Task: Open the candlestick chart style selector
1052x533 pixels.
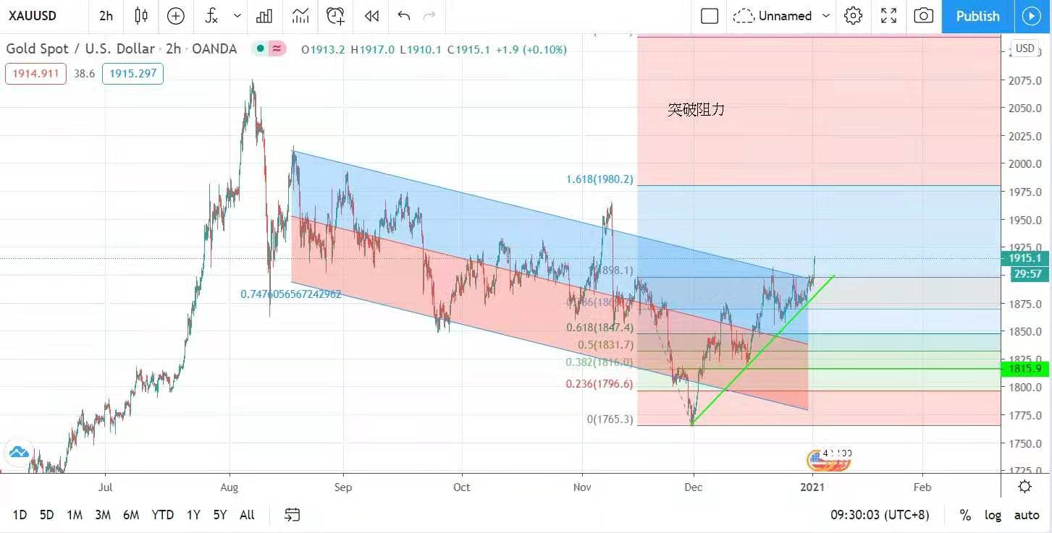Action: tap(141, 16)
